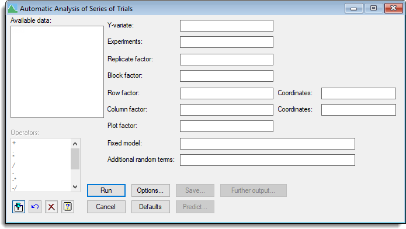Select the plus operator in Operators list
The width and height of the screenshot is (406, 229).
point(14,143)
